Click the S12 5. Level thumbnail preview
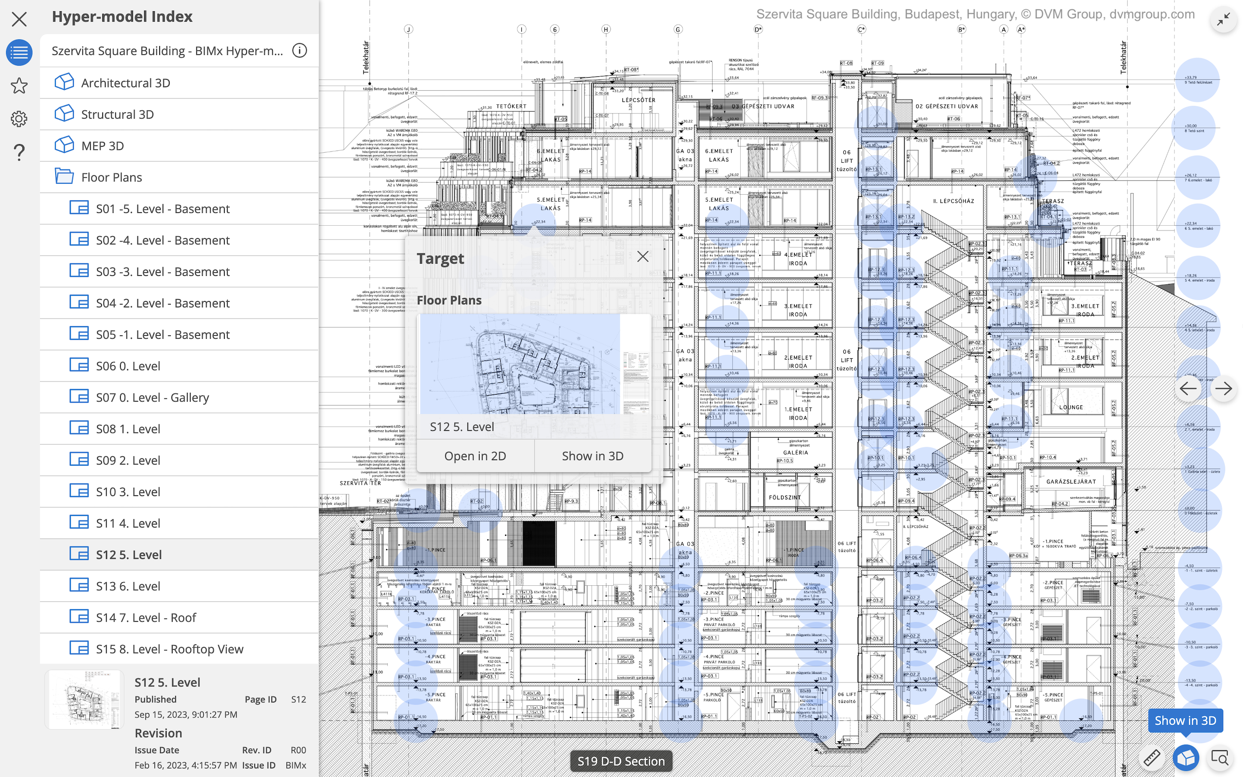The image size is (1243, 777). click(84, 699)
